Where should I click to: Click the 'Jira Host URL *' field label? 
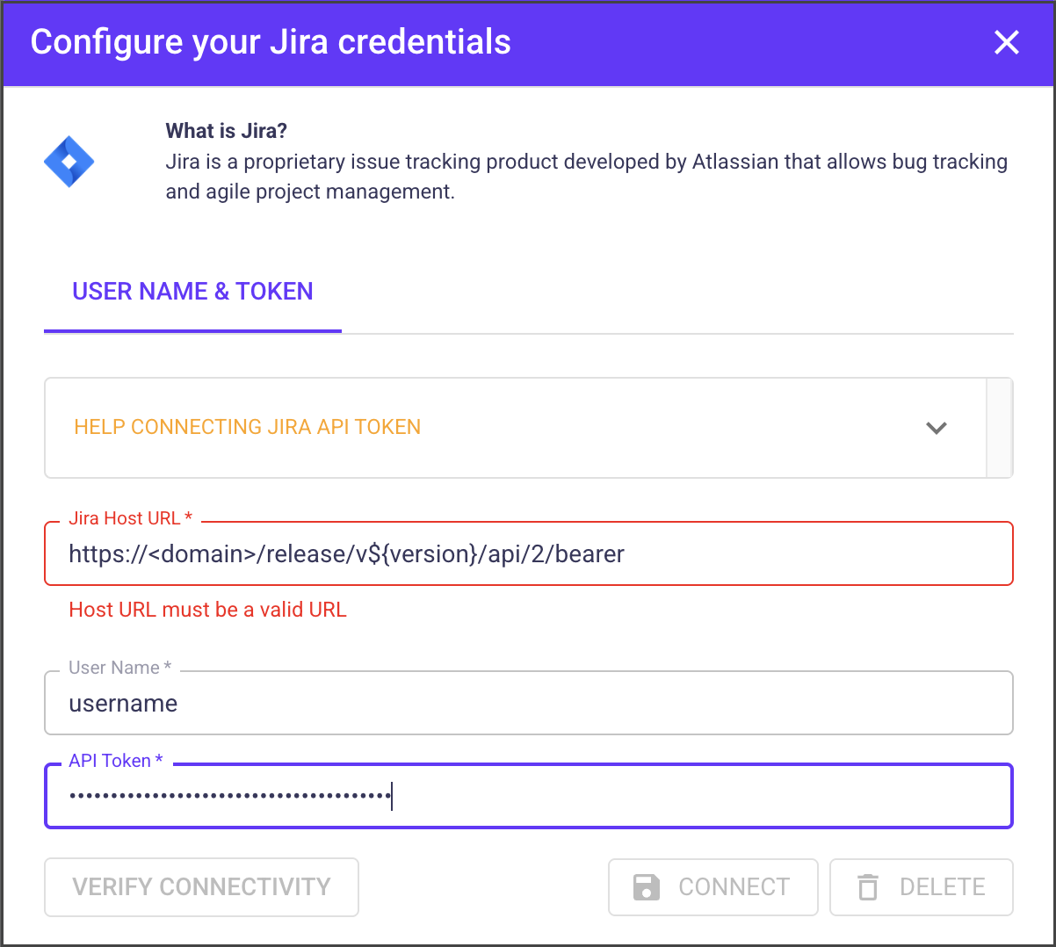(130, 518)
